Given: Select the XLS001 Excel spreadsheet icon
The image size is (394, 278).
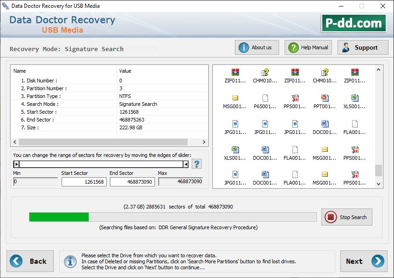Looking at the screenshot, I should [x=354, y=101].
